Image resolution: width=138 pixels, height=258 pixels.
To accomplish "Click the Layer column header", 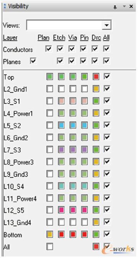I will (10, 38).
